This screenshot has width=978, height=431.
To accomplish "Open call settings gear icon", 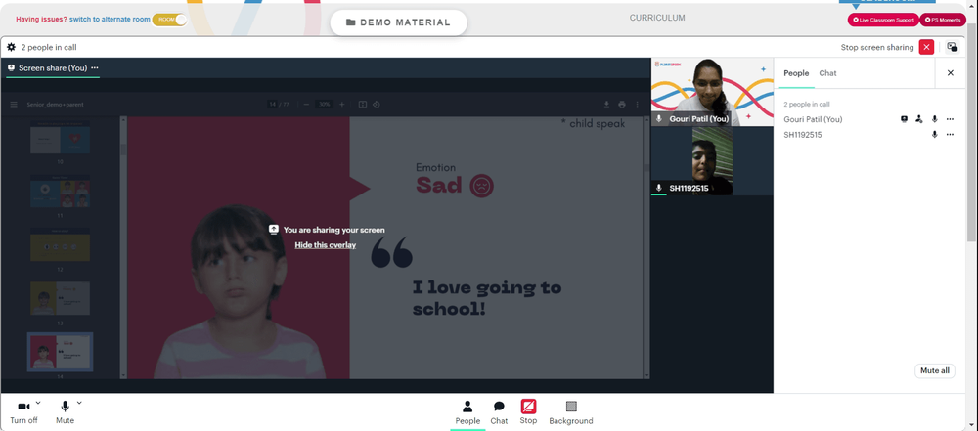I will (x=11, y=47).
